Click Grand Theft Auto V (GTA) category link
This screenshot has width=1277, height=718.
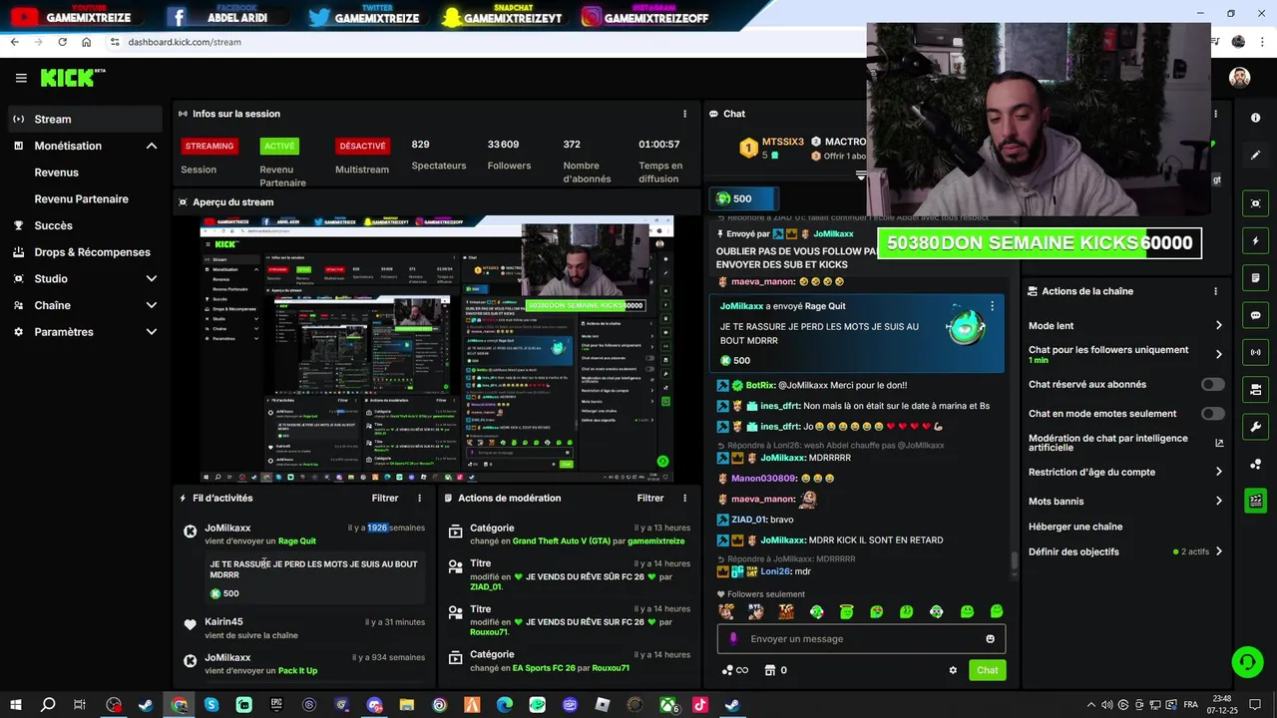click(562, 540)
